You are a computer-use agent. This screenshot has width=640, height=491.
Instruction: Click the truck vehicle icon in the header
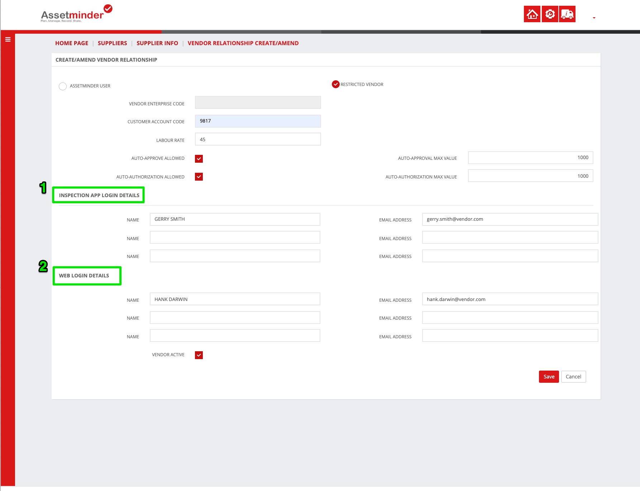coord(567,14)
